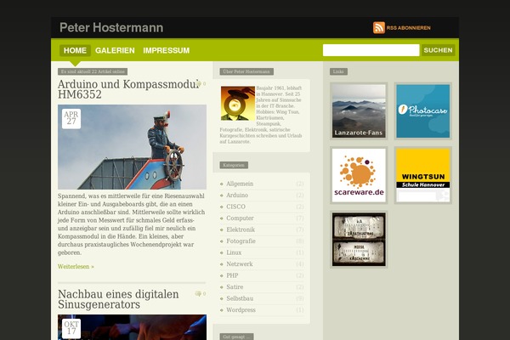Select the Netzwerk category
The image size is (510, 340).
[240, 263]
